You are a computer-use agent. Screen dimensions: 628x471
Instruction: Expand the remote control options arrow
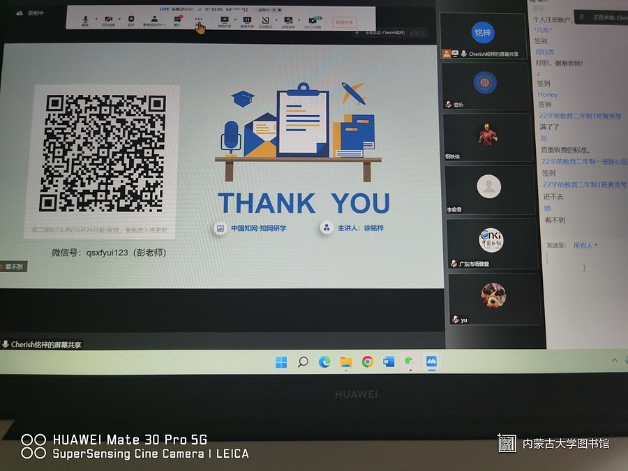[299, 20]
